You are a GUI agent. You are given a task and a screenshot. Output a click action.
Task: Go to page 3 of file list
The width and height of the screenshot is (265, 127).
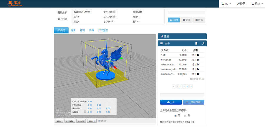tap(184, 87)
